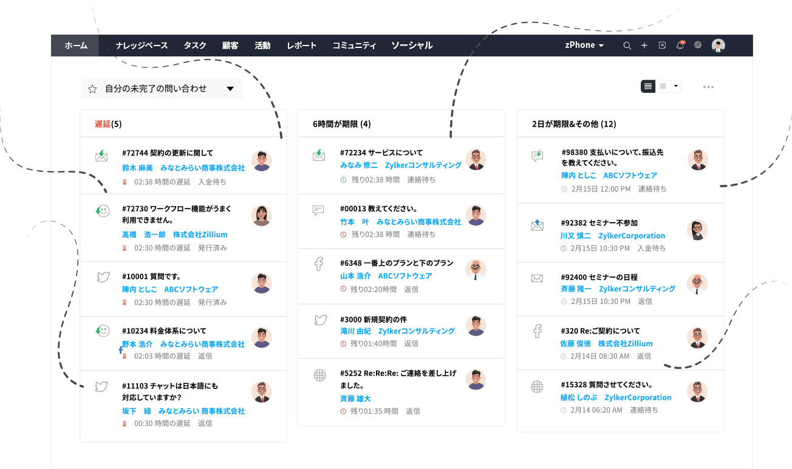
Task: Open the zPhone dropdown menu
Action: (x=583, y=45)
